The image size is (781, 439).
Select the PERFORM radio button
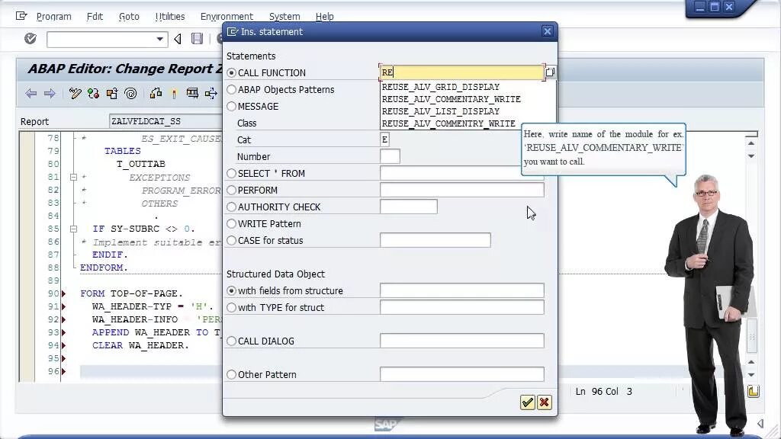[231, 190]
